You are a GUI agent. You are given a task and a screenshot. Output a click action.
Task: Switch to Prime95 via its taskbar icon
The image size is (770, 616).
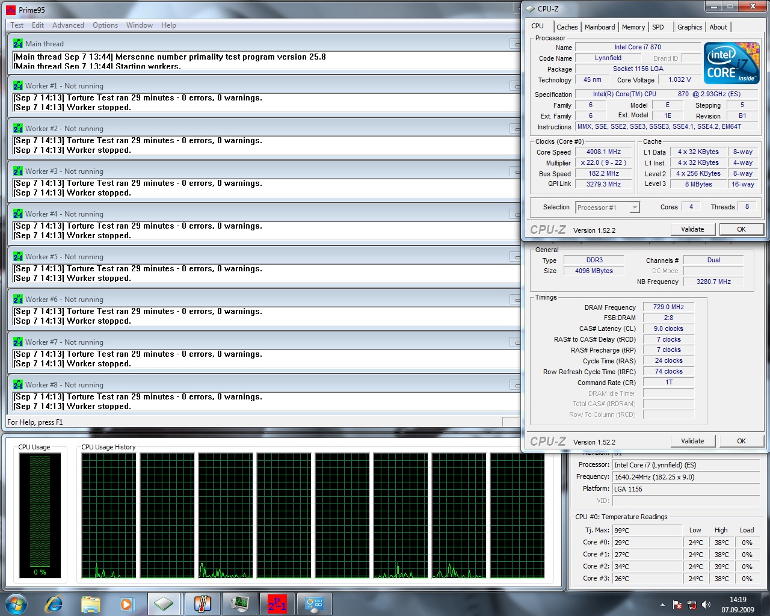tap(277, 603)
